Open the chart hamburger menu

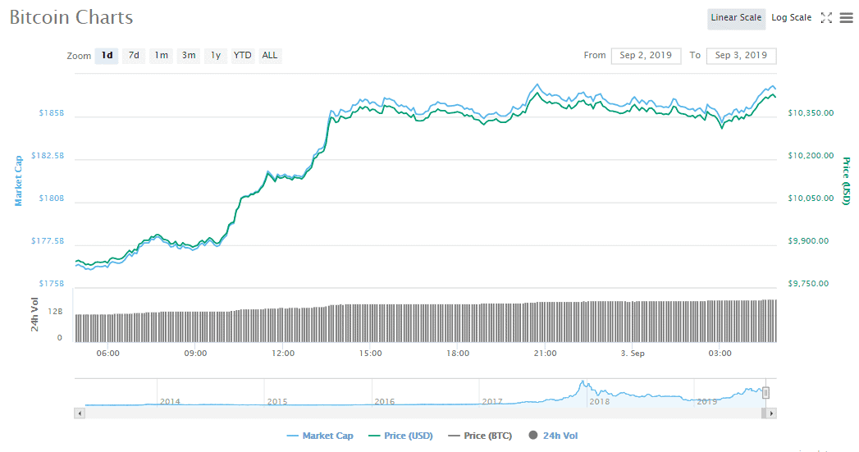point(847,17)
